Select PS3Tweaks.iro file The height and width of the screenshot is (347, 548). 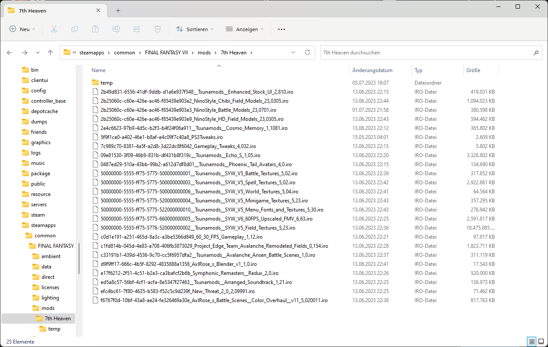pos(162,137)
